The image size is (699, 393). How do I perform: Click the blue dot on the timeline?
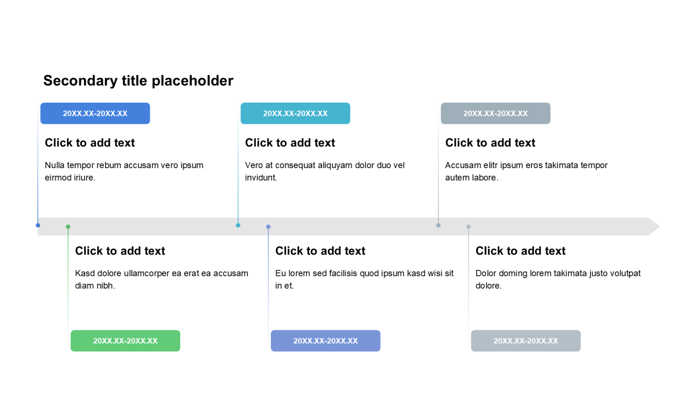(38, 225)
